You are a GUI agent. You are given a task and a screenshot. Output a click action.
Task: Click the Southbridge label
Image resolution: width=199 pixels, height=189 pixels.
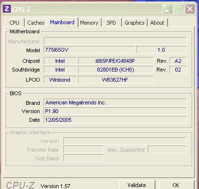point(26,70)
